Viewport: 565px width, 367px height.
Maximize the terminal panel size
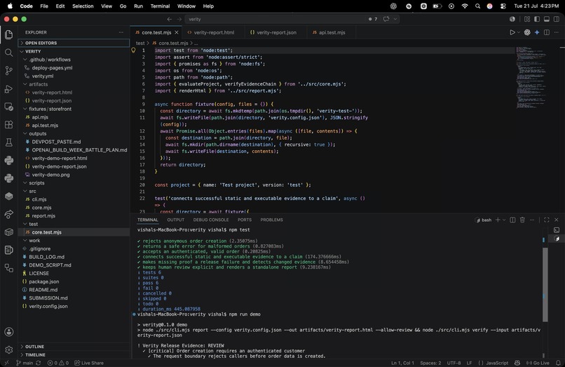click(547, 220)
